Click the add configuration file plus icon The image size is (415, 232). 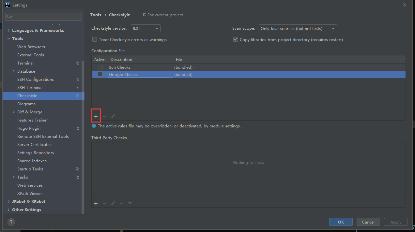pos(96,116)
